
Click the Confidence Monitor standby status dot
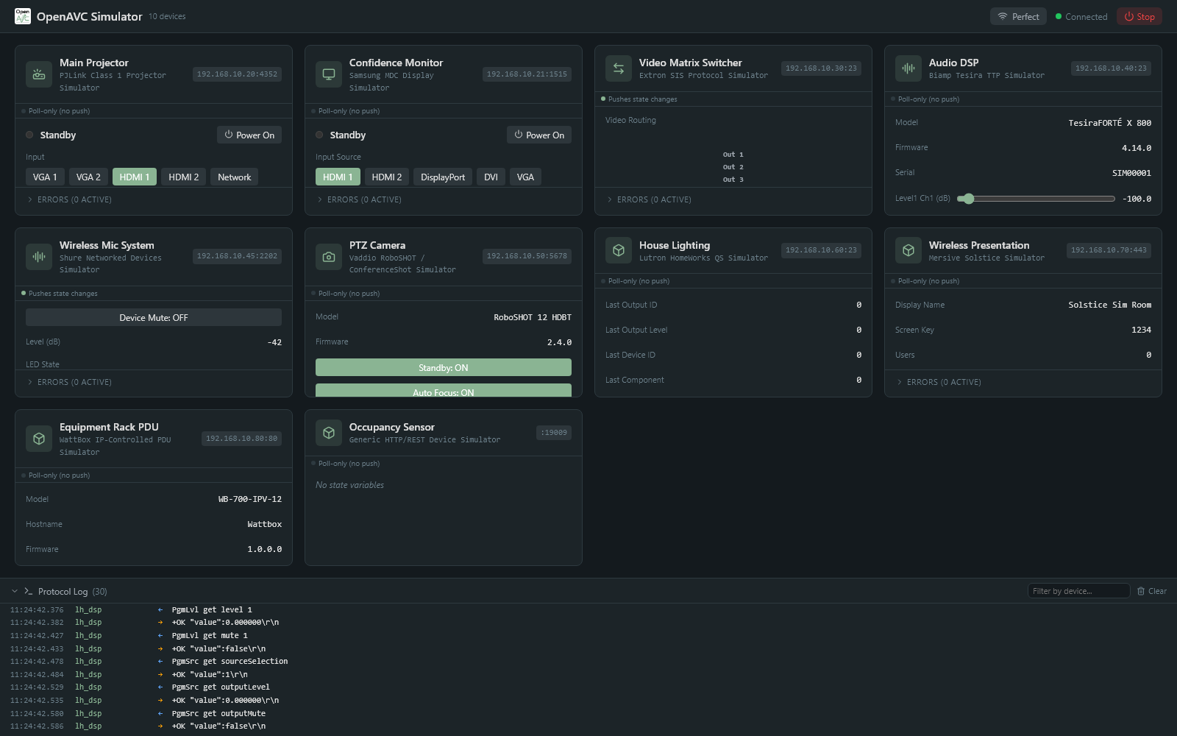pos(319,135)
